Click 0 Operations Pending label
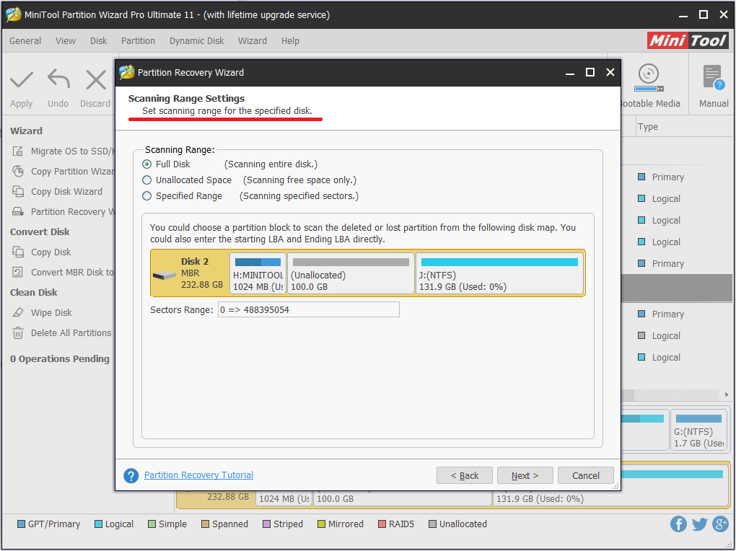736x551 pixels. pos(60,358)
